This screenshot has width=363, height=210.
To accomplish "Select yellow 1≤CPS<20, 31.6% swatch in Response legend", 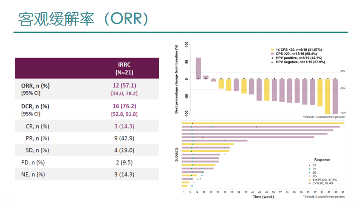I will (308, 180).
